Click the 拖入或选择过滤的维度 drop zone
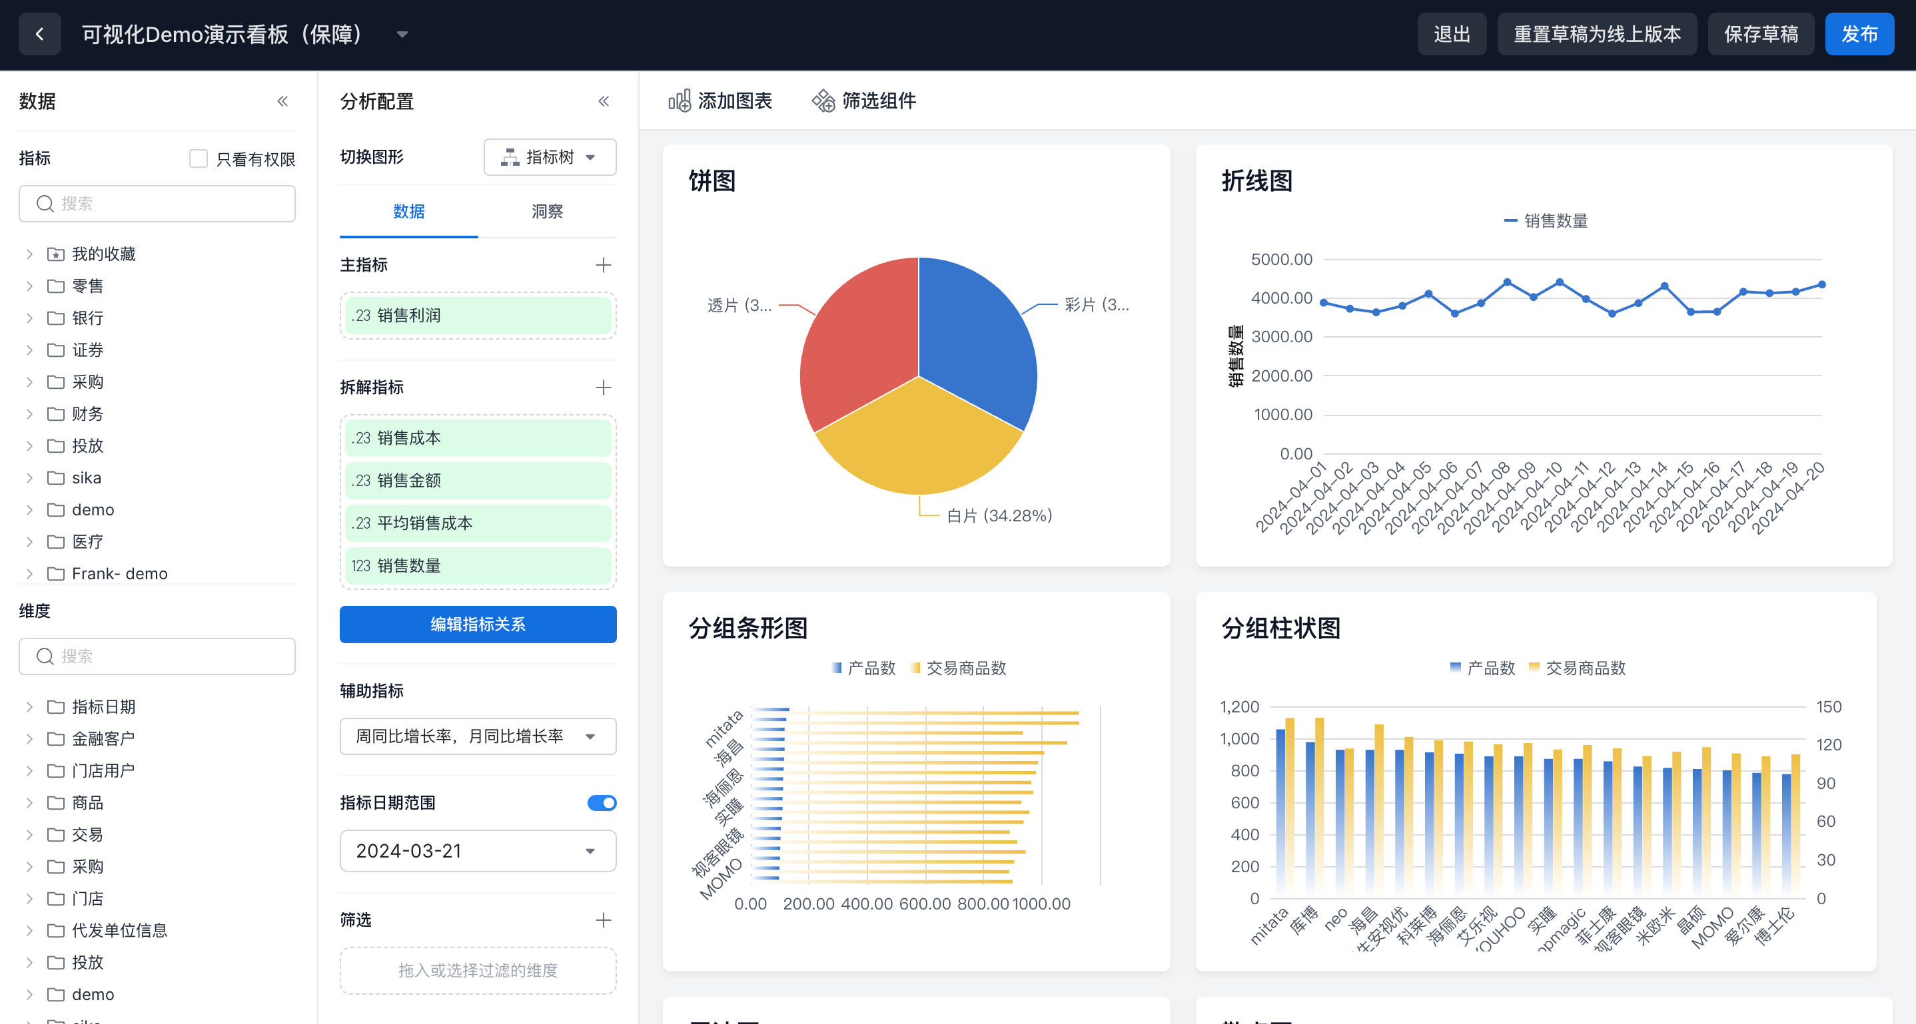 pos(478,971)
